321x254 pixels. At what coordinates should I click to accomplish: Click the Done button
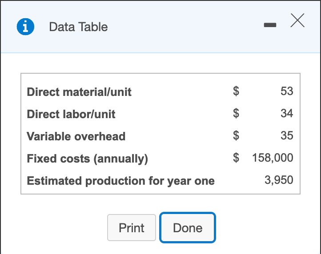pyautogui.click(x=188, y=228)
